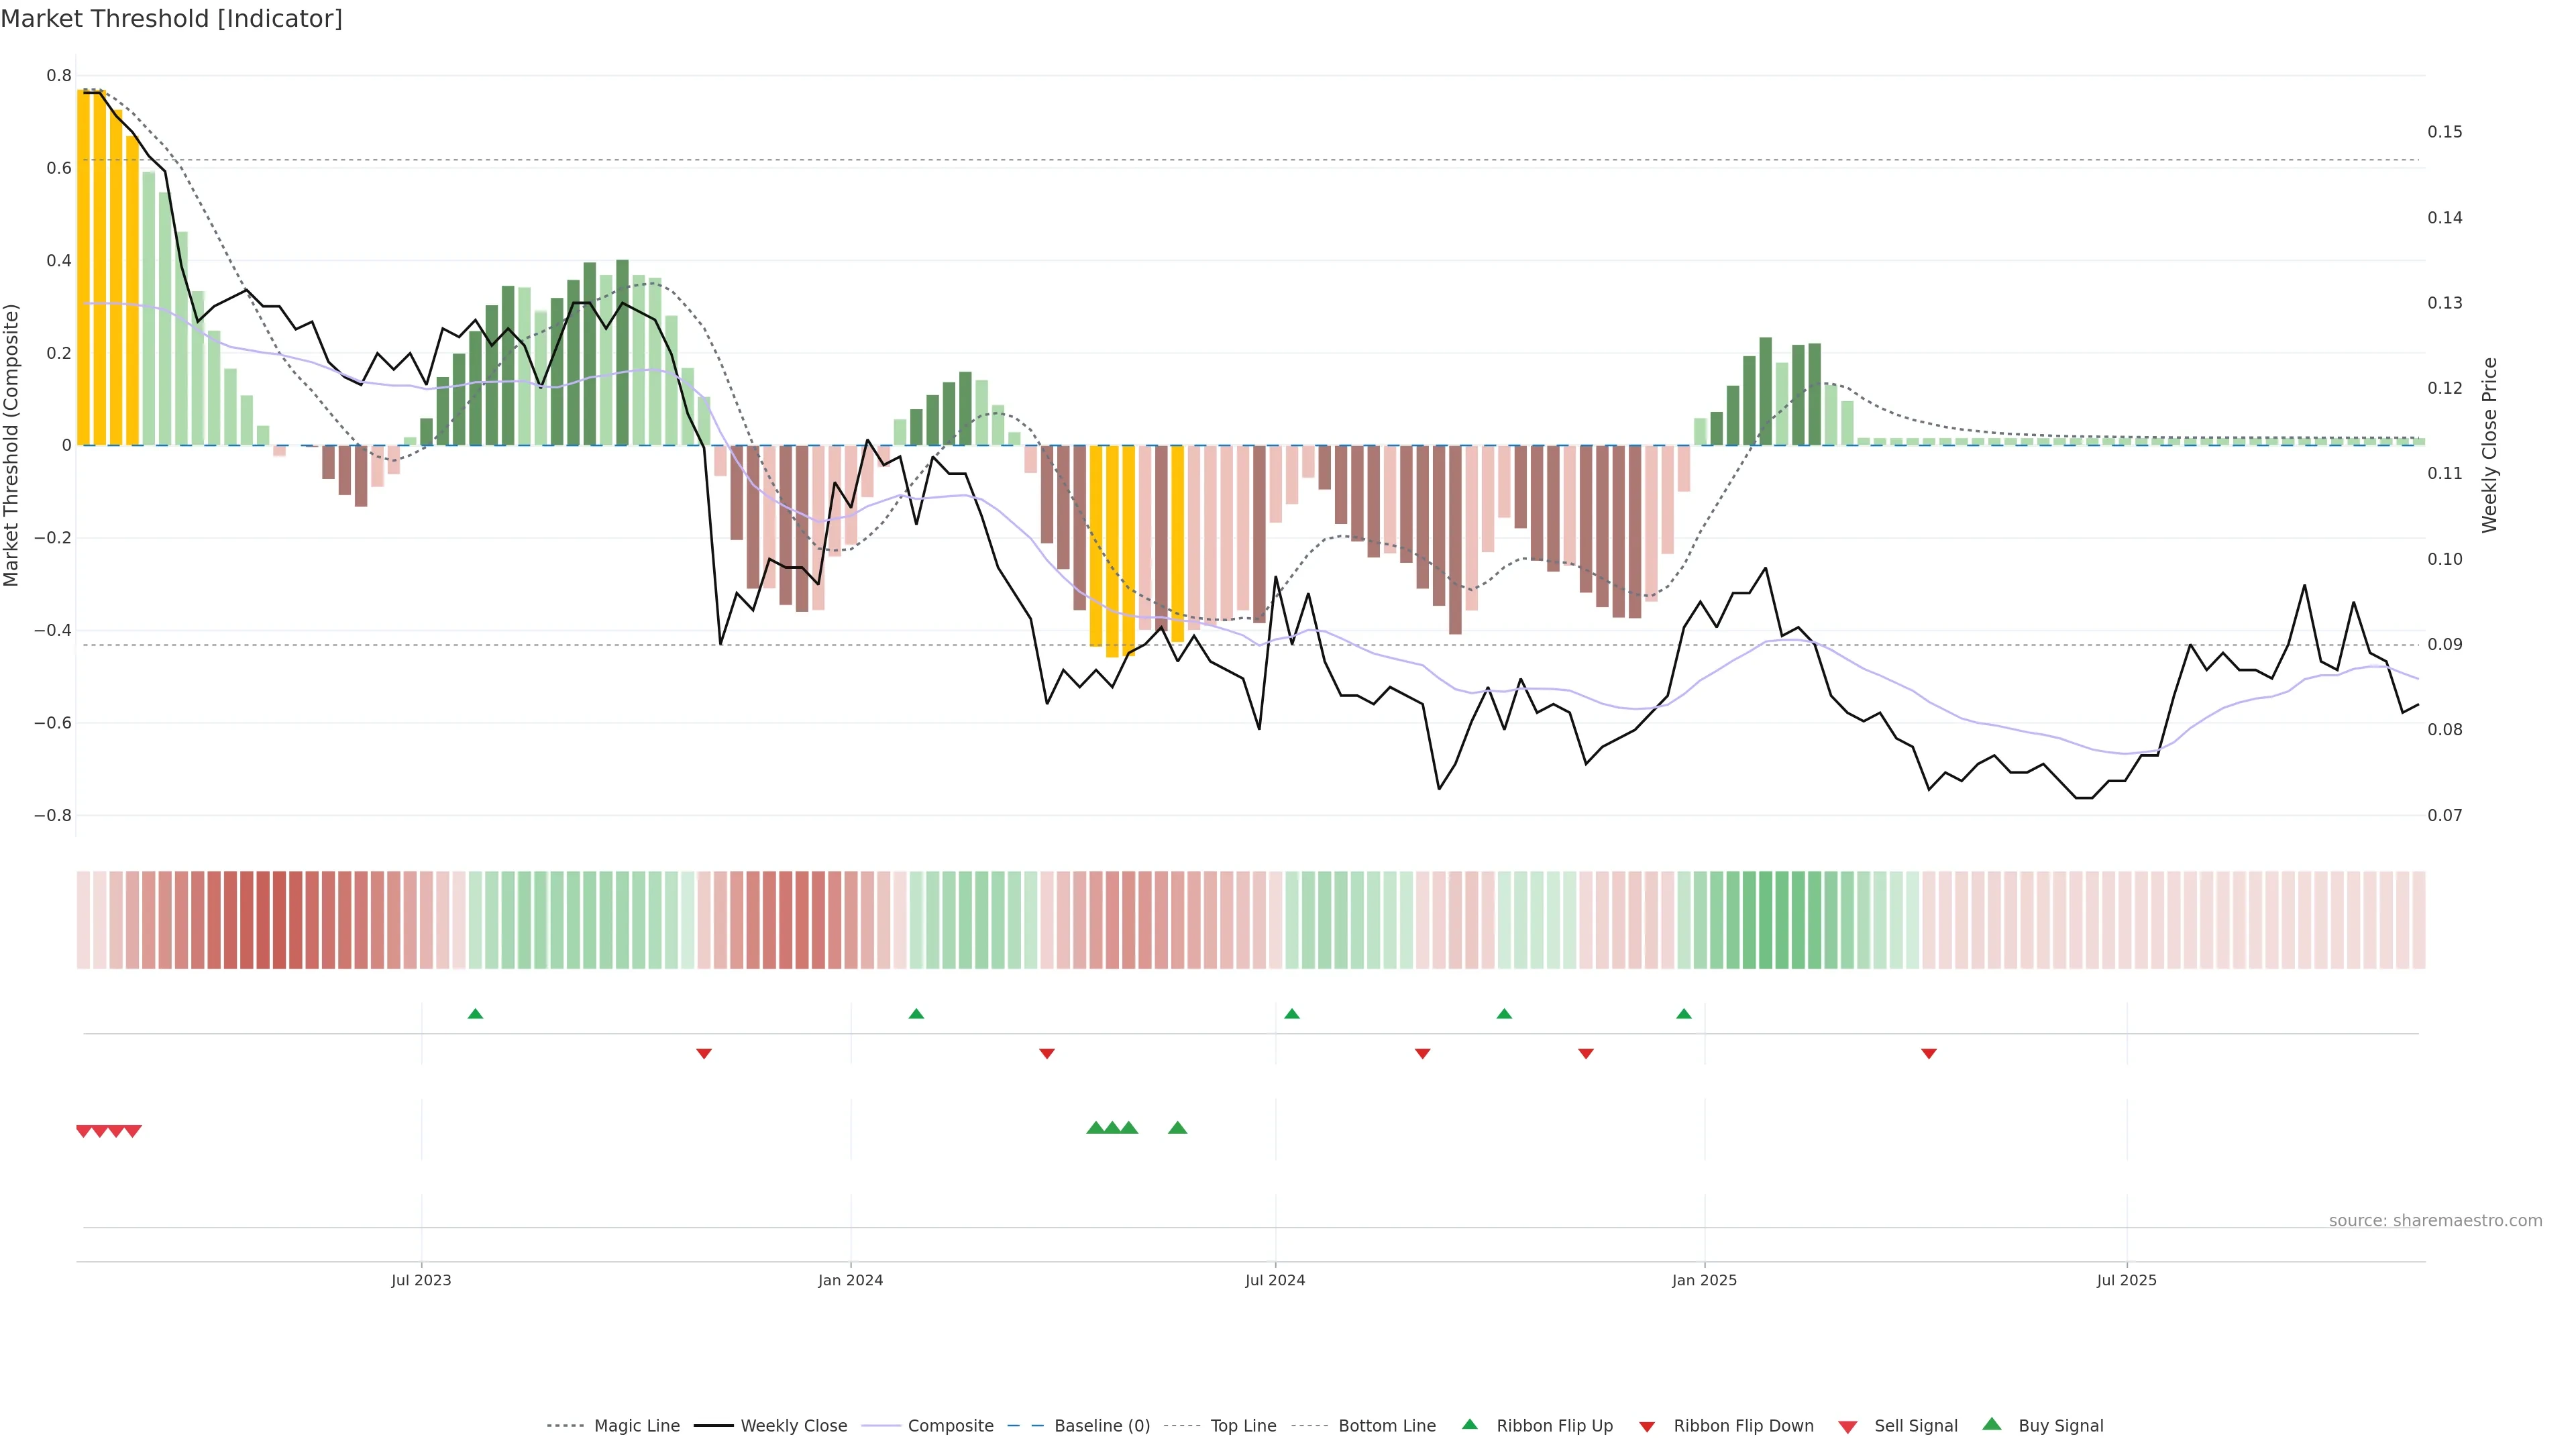Screen dimensions: 2576x1449
Task: Click the Jul 2023 x-axis label
Action: pyautogui.click(x=421, y=1280)
